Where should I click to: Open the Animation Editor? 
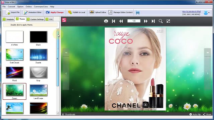[32, 12]
